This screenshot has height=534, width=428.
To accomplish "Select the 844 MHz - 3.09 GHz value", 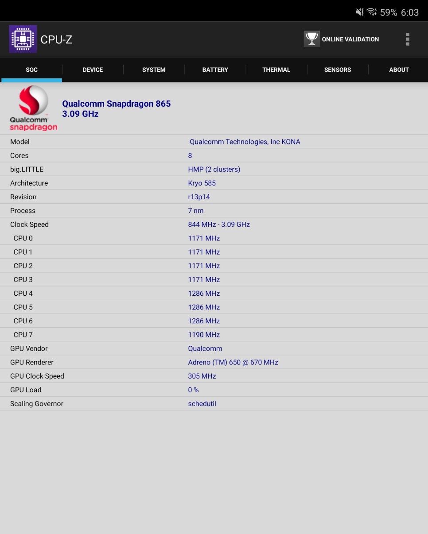I will click(x=219, y=224).
